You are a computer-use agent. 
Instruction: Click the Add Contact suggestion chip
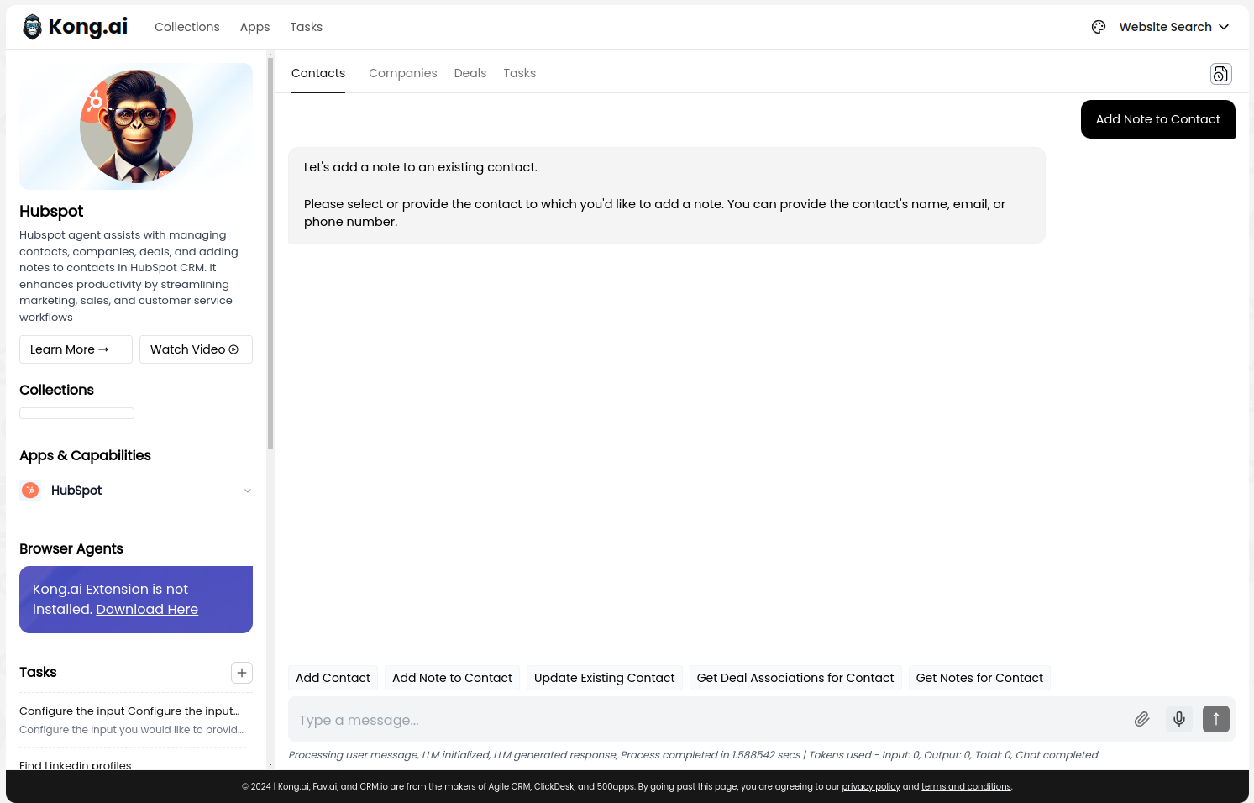coord(333,678)
